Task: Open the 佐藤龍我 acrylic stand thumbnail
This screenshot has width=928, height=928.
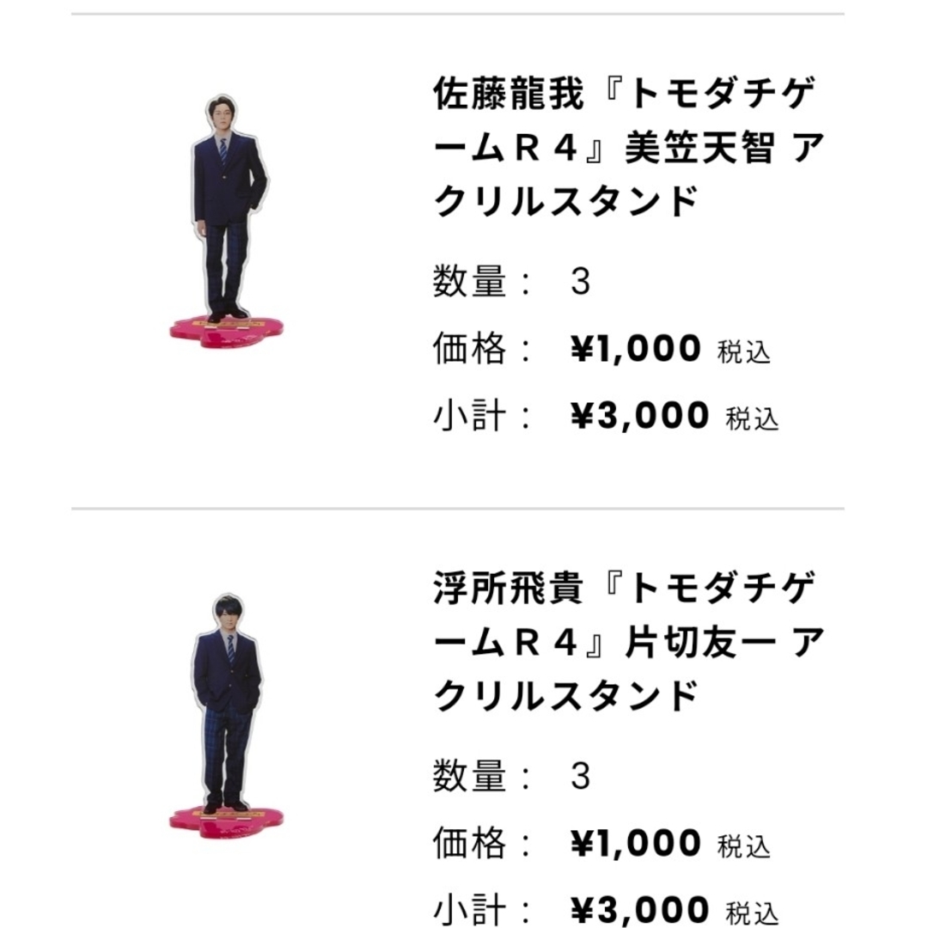Action: (x=227, y=222)
